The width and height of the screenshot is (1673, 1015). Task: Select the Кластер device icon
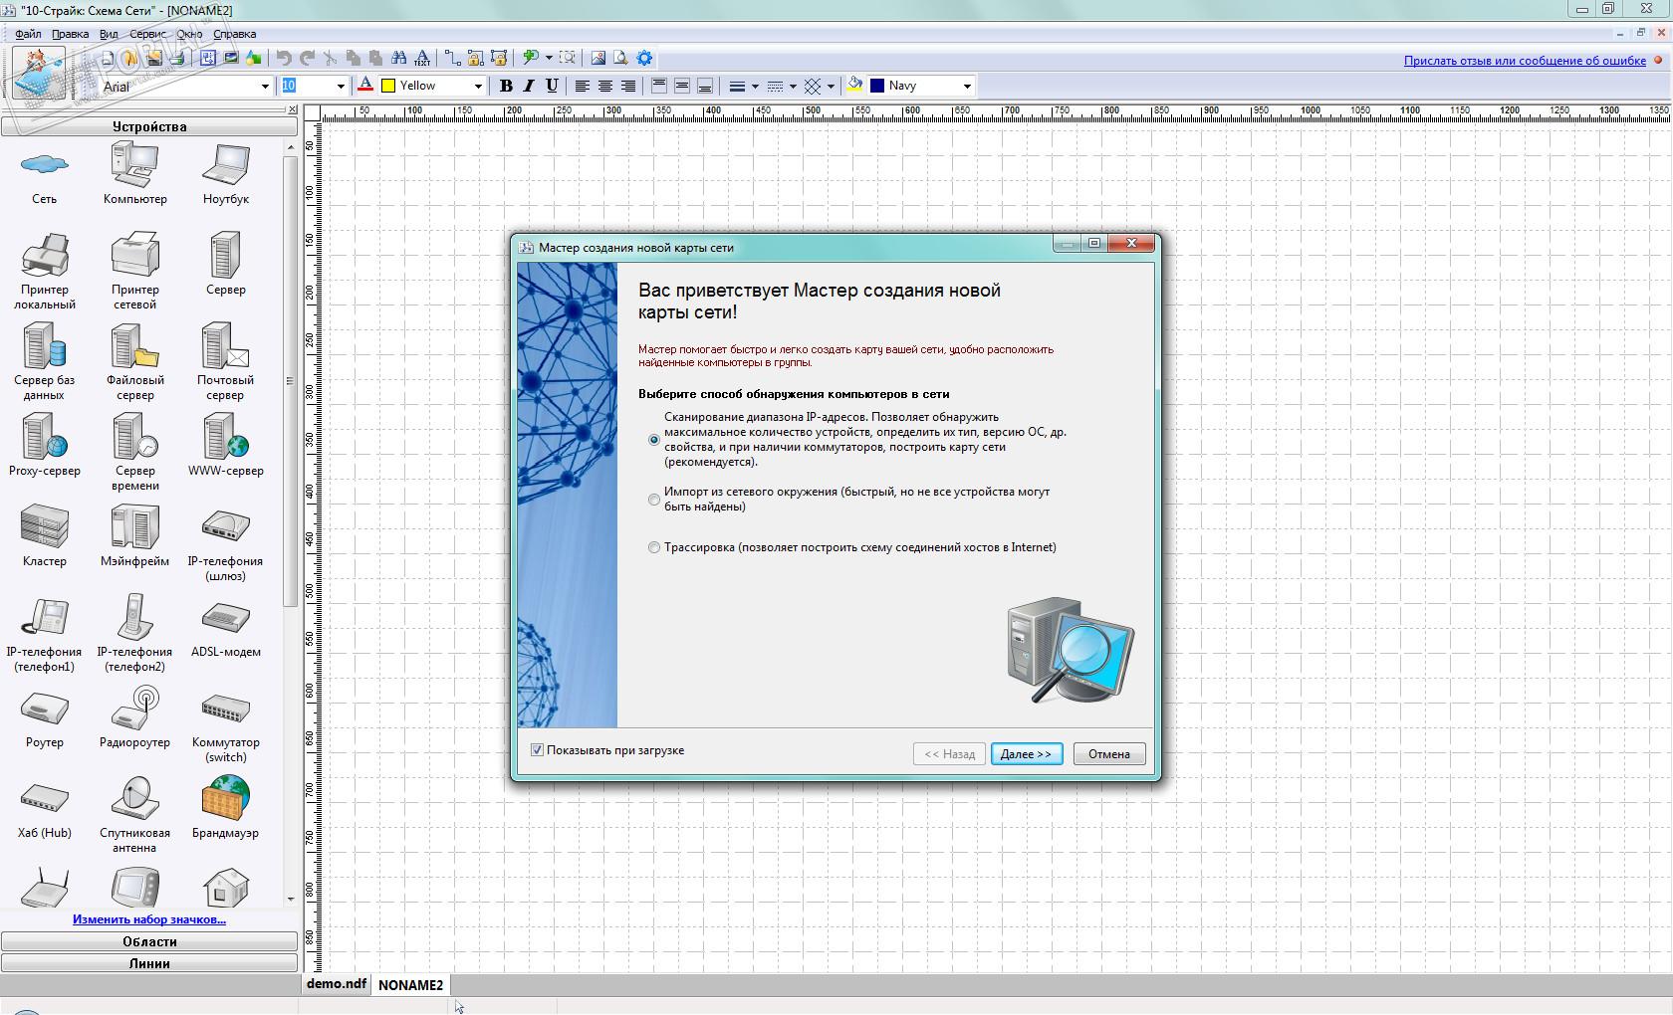45,526
